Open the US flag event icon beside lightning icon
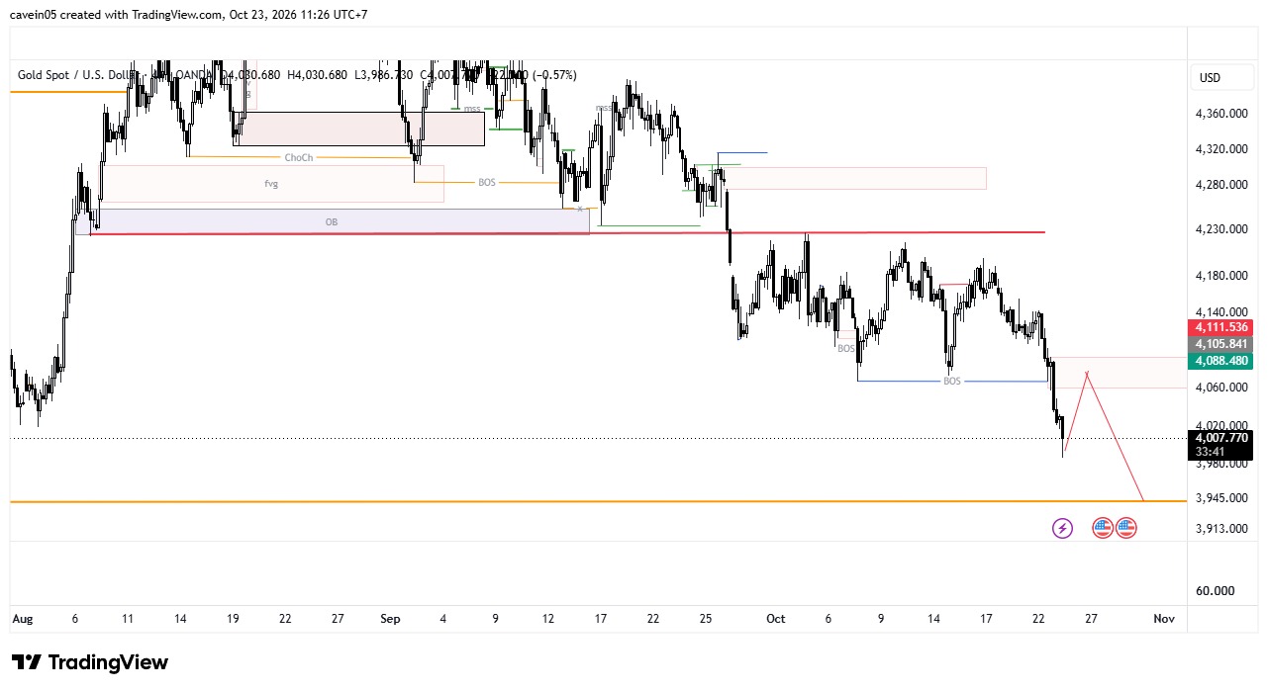Viewport: 1268px width, 692px height. [x=1103, y=528]
